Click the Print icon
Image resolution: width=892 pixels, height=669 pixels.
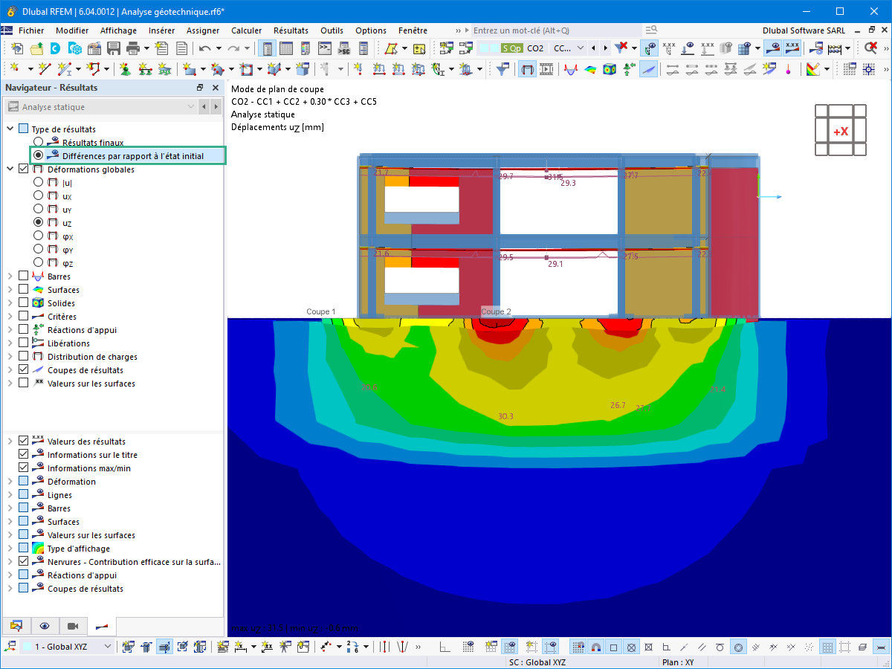[x=133, y=48]
